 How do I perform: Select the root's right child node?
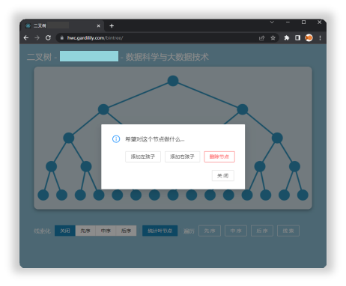[x=243, y=109]
